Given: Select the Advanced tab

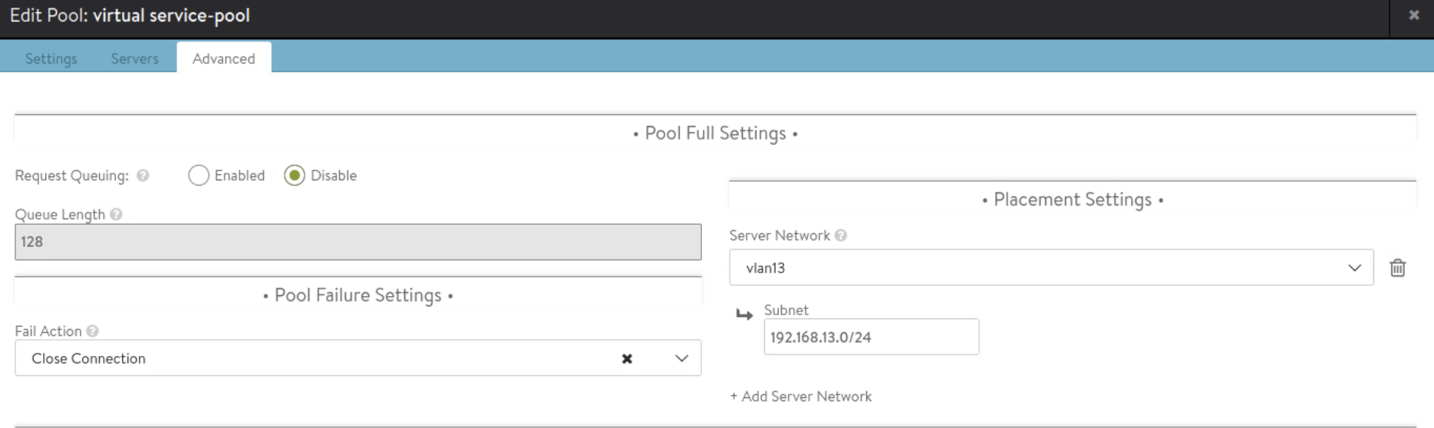Looking at the screenshot, I should (223, 59).
